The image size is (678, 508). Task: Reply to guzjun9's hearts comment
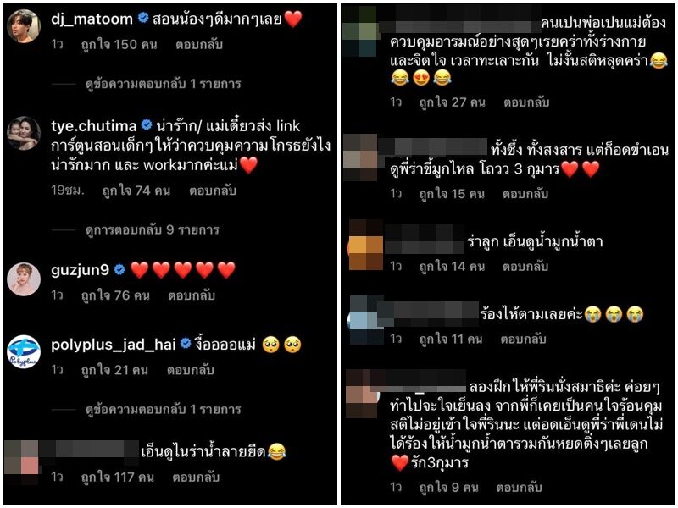[x=192, y=295]
